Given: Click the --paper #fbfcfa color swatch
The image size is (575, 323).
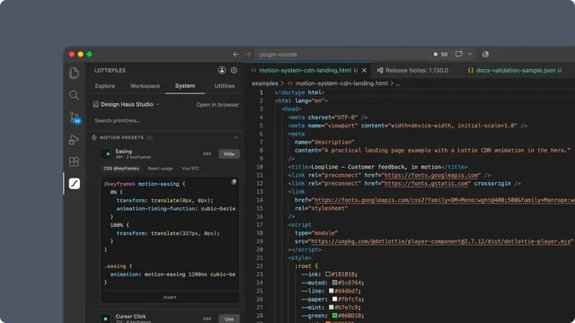Looking at the screenshot, I should (334, 299).
